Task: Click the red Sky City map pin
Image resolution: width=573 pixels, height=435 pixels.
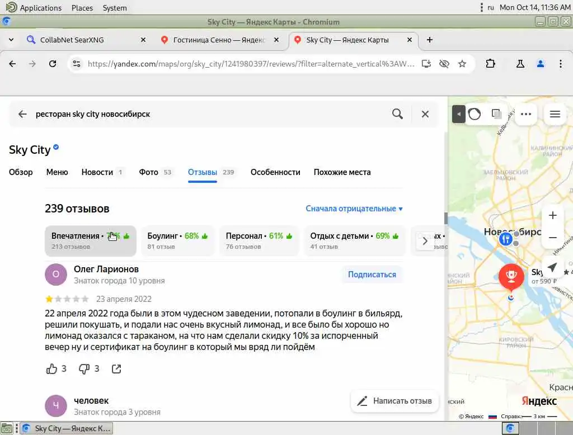Action: click(x=511, y=277)
